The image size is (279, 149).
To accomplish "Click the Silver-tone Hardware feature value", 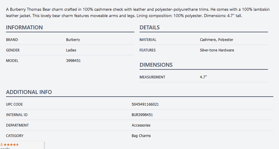I will (x=217, y=50).
